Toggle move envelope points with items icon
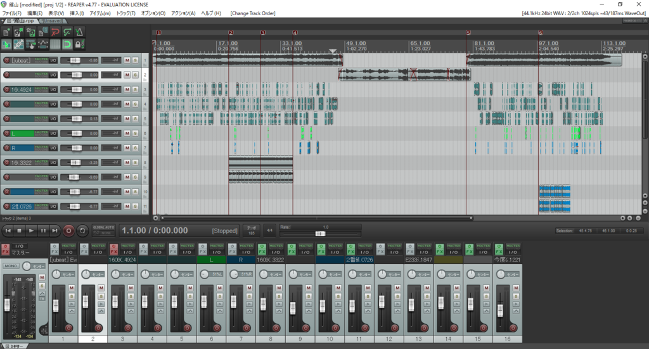This screenshot has height=349, width=649. click(43, 44)
